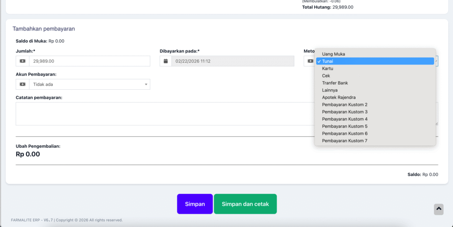Select Pembayaran Kustom 5 option
Viewport: 453px width, 227px height.
[345, 126]
